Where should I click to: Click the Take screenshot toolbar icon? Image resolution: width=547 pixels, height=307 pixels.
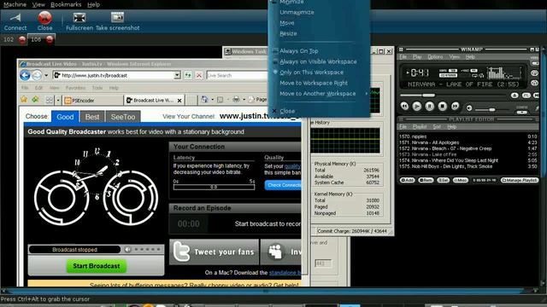(118, 17)
